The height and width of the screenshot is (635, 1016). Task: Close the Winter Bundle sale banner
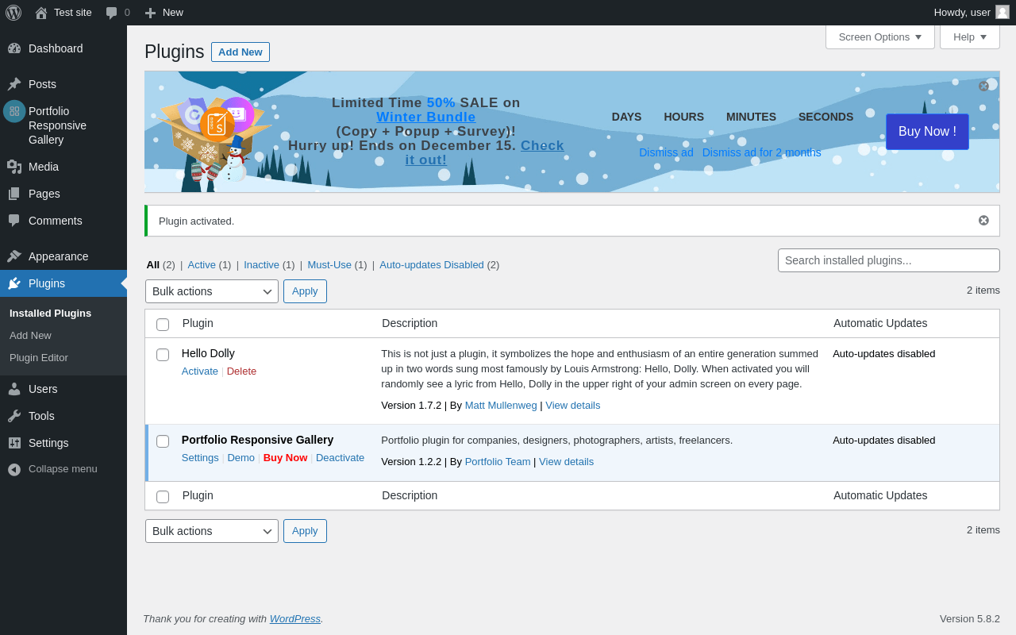(983, 86)
